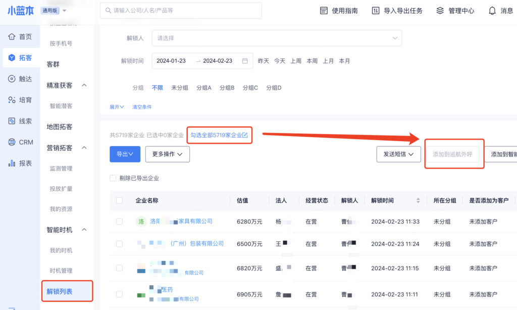The image size is (517, 310).
Task: Select the 分组A filter tab
Action: pyautogui.click(x=203, y=88)
